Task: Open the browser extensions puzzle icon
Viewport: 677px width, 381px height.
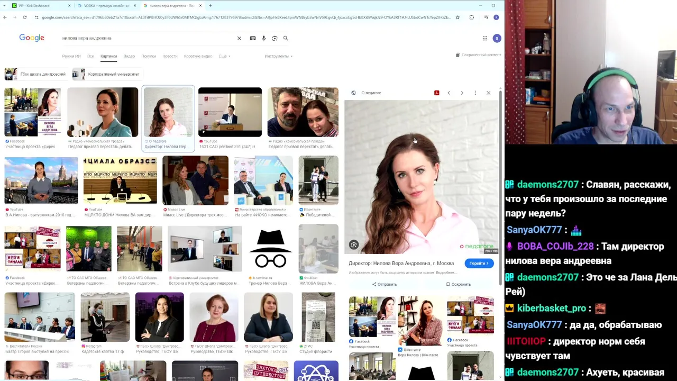Action: click(472, 17)
